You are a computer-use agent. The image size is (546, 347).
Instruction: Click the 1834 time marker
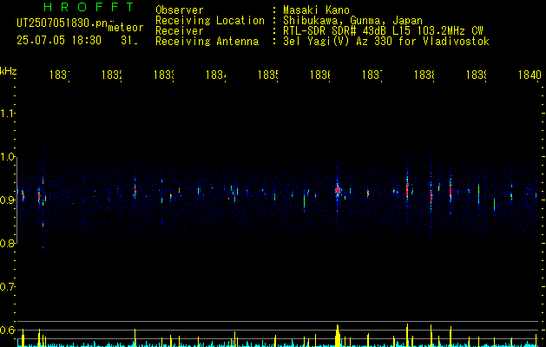(216, 75)
